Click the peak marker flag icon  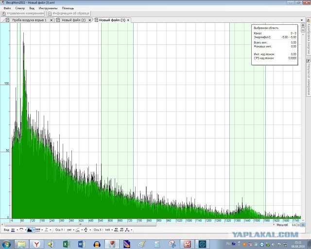coord(47,230)
